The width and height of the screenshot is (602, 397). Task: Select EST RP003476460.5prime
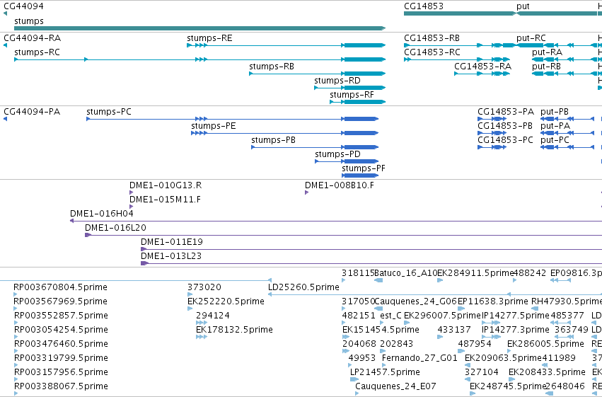coord(61,345)
